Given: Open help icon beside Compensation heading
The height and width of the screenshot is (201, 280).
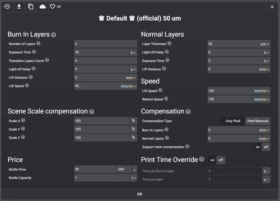Looking at the screenshot, I should [188, 112].
